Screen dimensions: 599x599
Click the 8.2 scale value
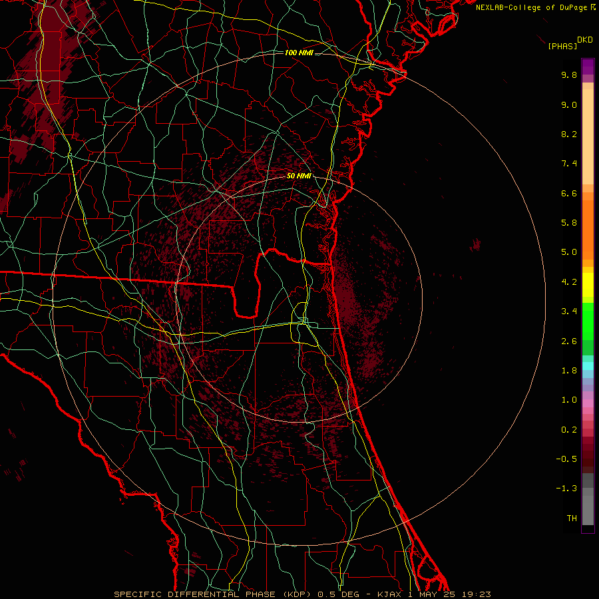tap(569, 134)
